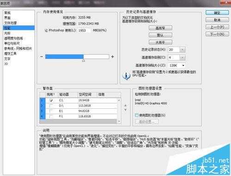This screenshot has height=176, width=231.
Task: Close the preferences dialog with X
Action: point(227,2)
